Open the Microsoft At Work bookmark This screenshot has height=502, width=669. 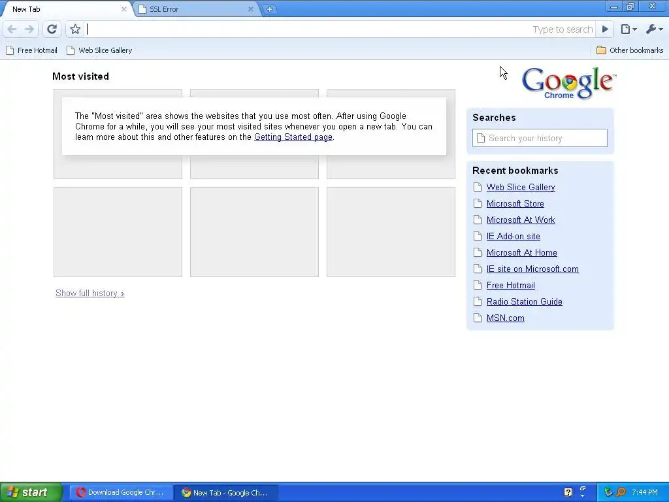tap(521, 220)
